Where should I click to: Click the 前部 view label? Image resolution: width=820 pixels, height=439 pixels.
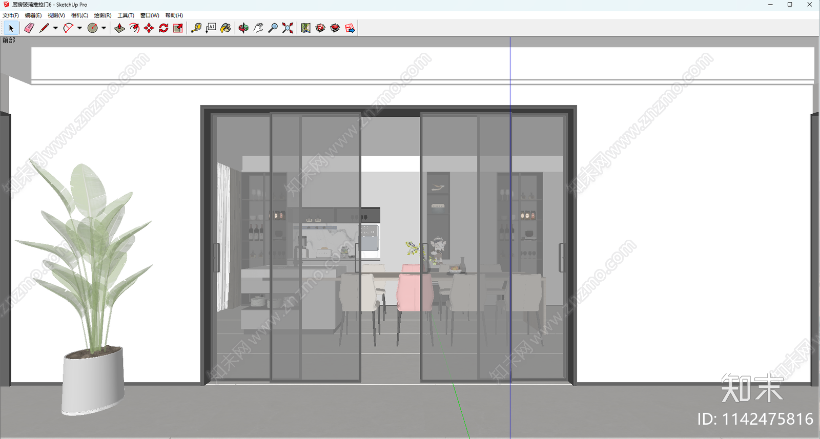click(9, 40)
